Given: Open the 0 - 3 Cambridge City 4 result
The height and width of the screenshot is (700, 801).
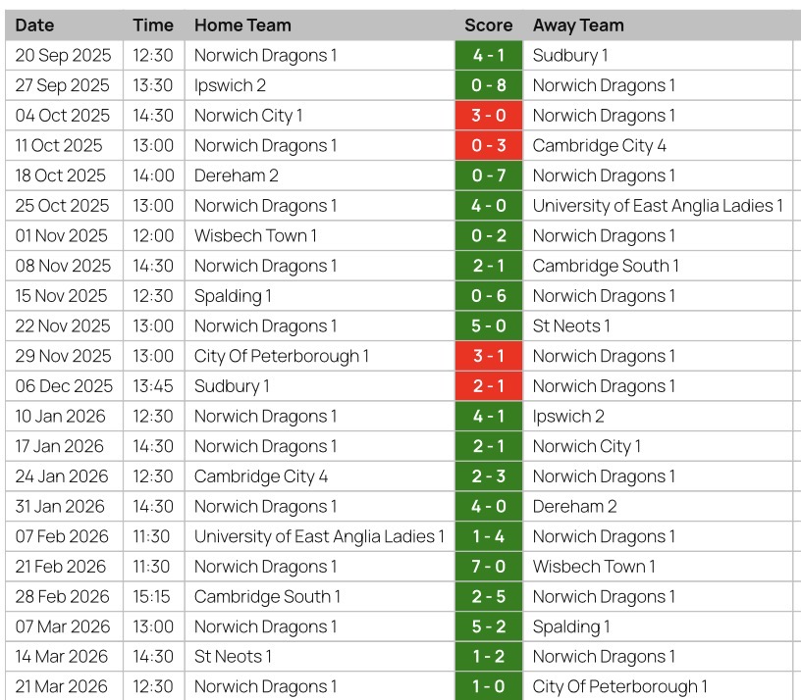Looking at the screenshot, I should [489, 146].
